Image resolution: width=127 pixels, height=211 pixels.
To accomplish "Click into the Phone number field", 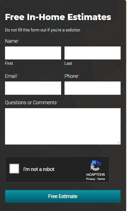I will tap(93, 88).
